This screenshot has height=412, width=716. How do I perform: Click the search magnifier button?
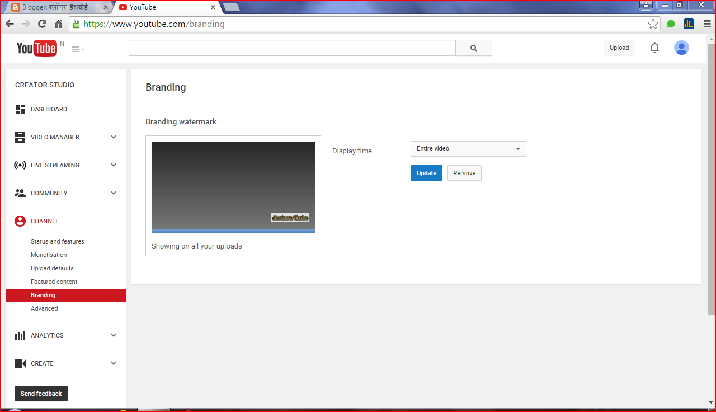(474, 48)
